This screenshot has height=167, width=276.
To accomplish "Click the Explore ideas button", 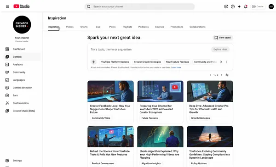I will coord(220,50).
